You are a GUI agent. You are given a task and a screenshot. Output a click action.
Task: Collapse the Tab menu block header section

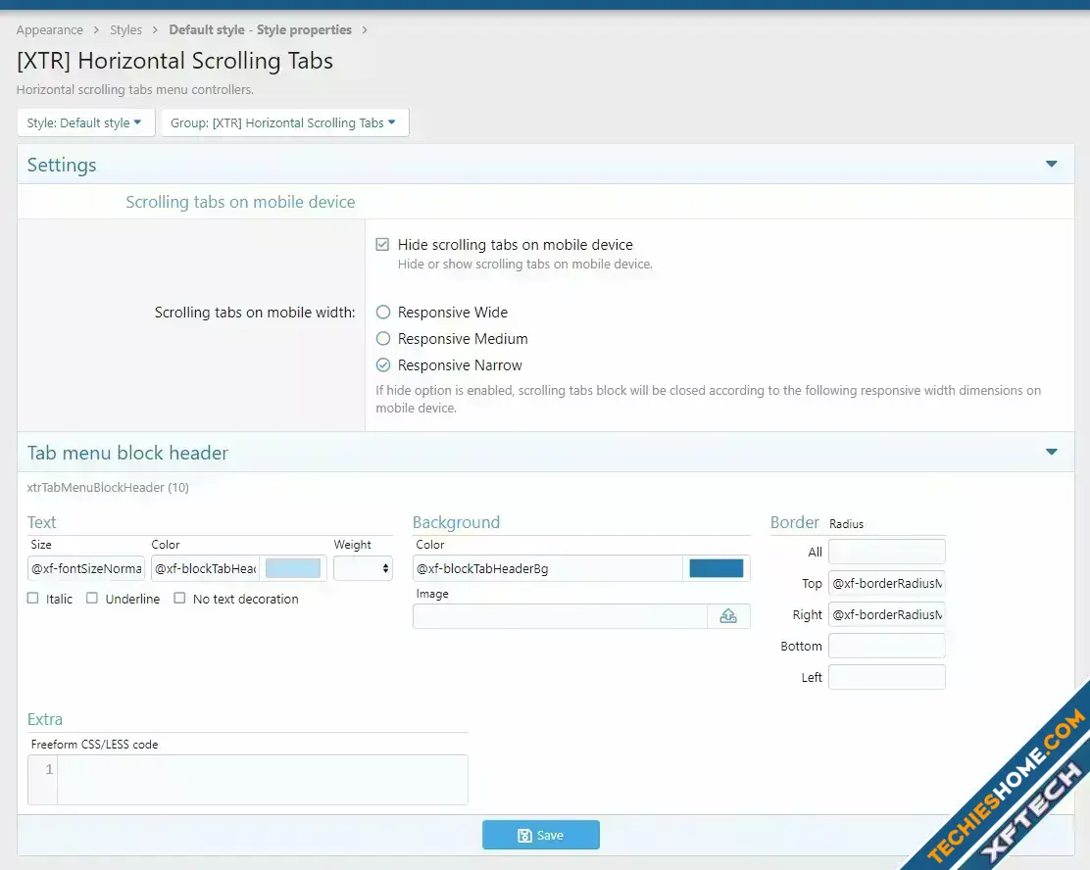coord(1051,453)
